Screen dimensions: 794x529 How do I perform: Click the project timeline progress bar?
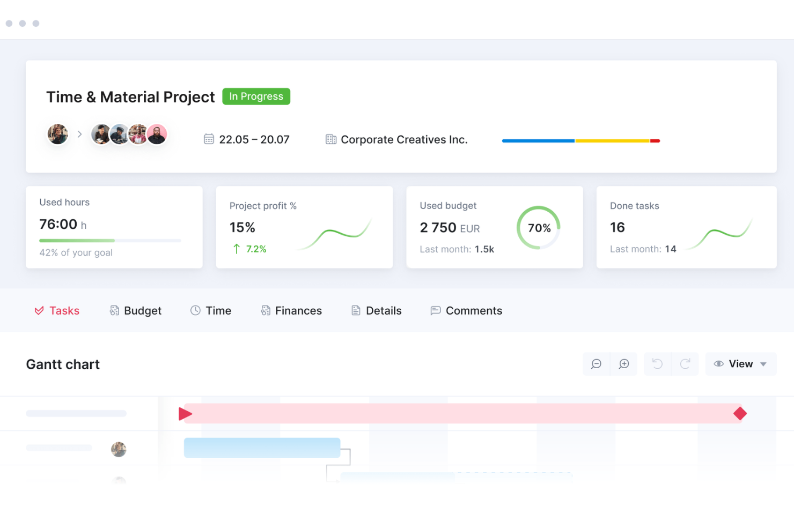point(580,140)
